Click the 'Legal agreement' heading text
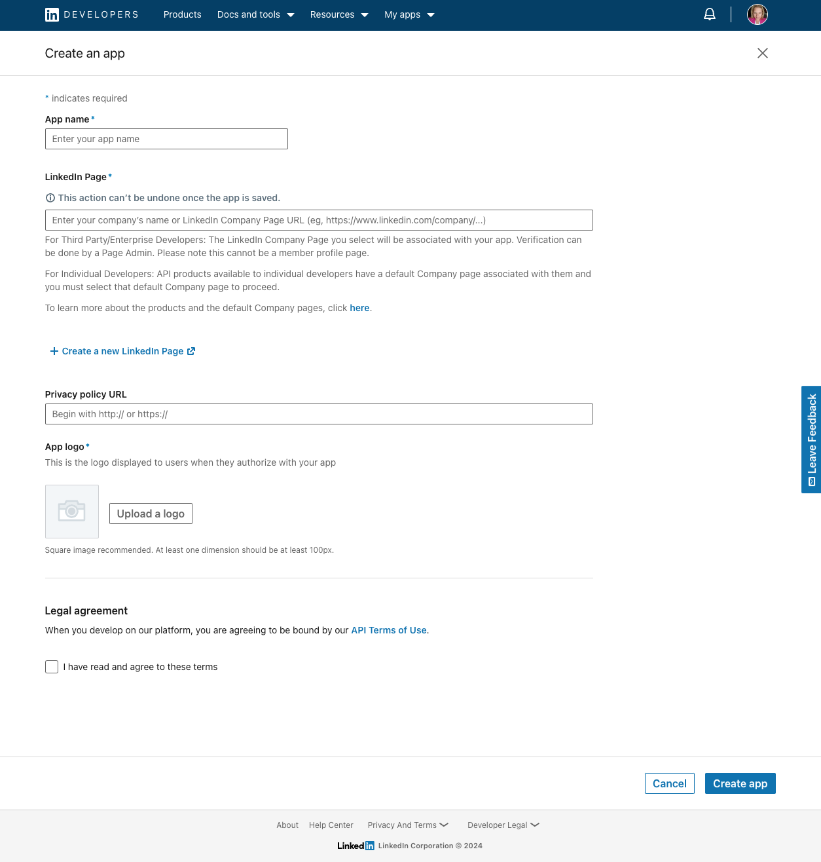 [x=86, y=610]
